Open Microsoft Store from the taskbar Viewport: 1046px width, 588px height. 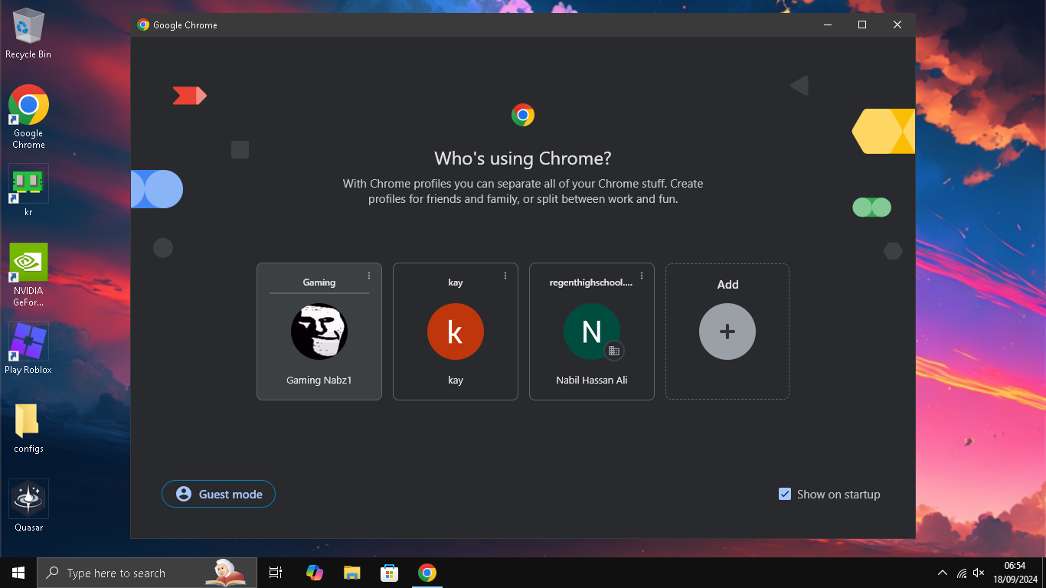pyautogui.click(x=389, y=573)
